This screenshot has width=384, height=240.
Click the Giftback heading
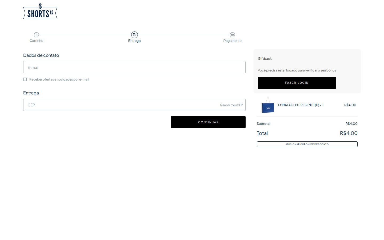pos(265,59)
